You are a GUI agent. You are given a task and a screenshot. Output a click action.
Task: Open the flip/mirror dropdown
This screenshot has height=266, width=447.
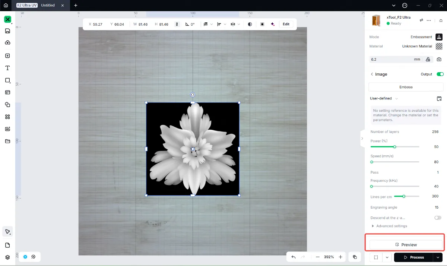(x=235, y=24)
